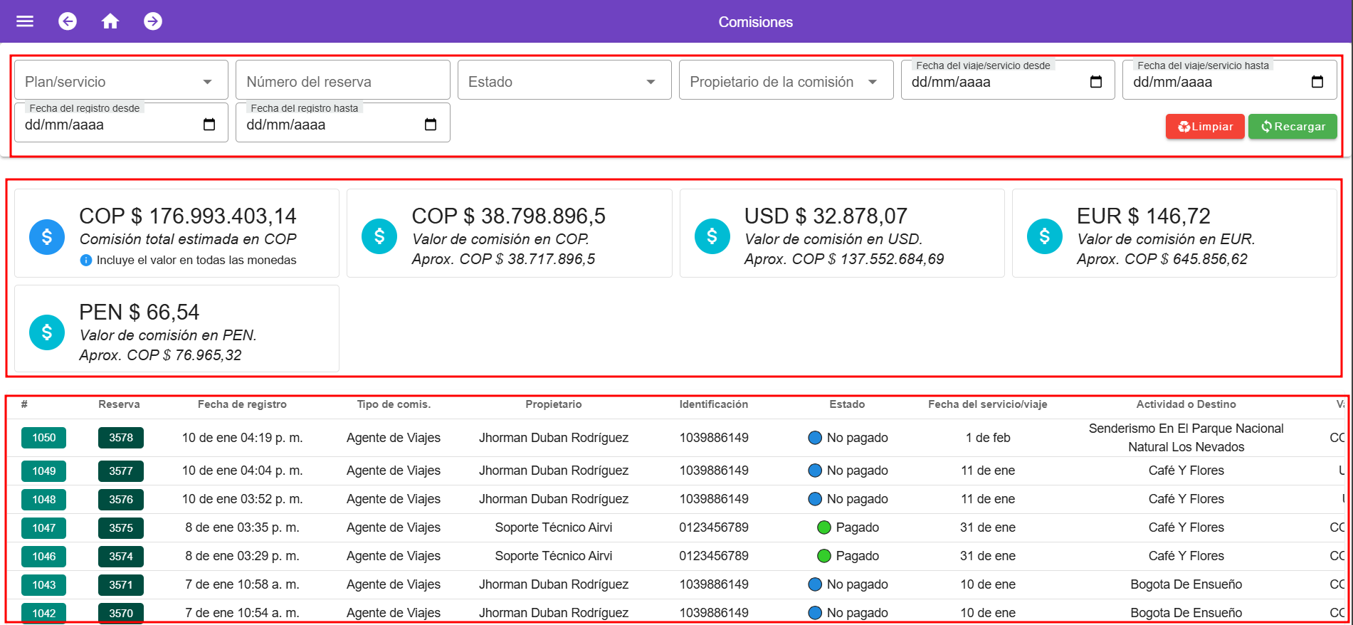Viewport: 1353px width, 625px height.
Task: Click the info icon beside Incluye el valor
Action: (x=86, y=261)
